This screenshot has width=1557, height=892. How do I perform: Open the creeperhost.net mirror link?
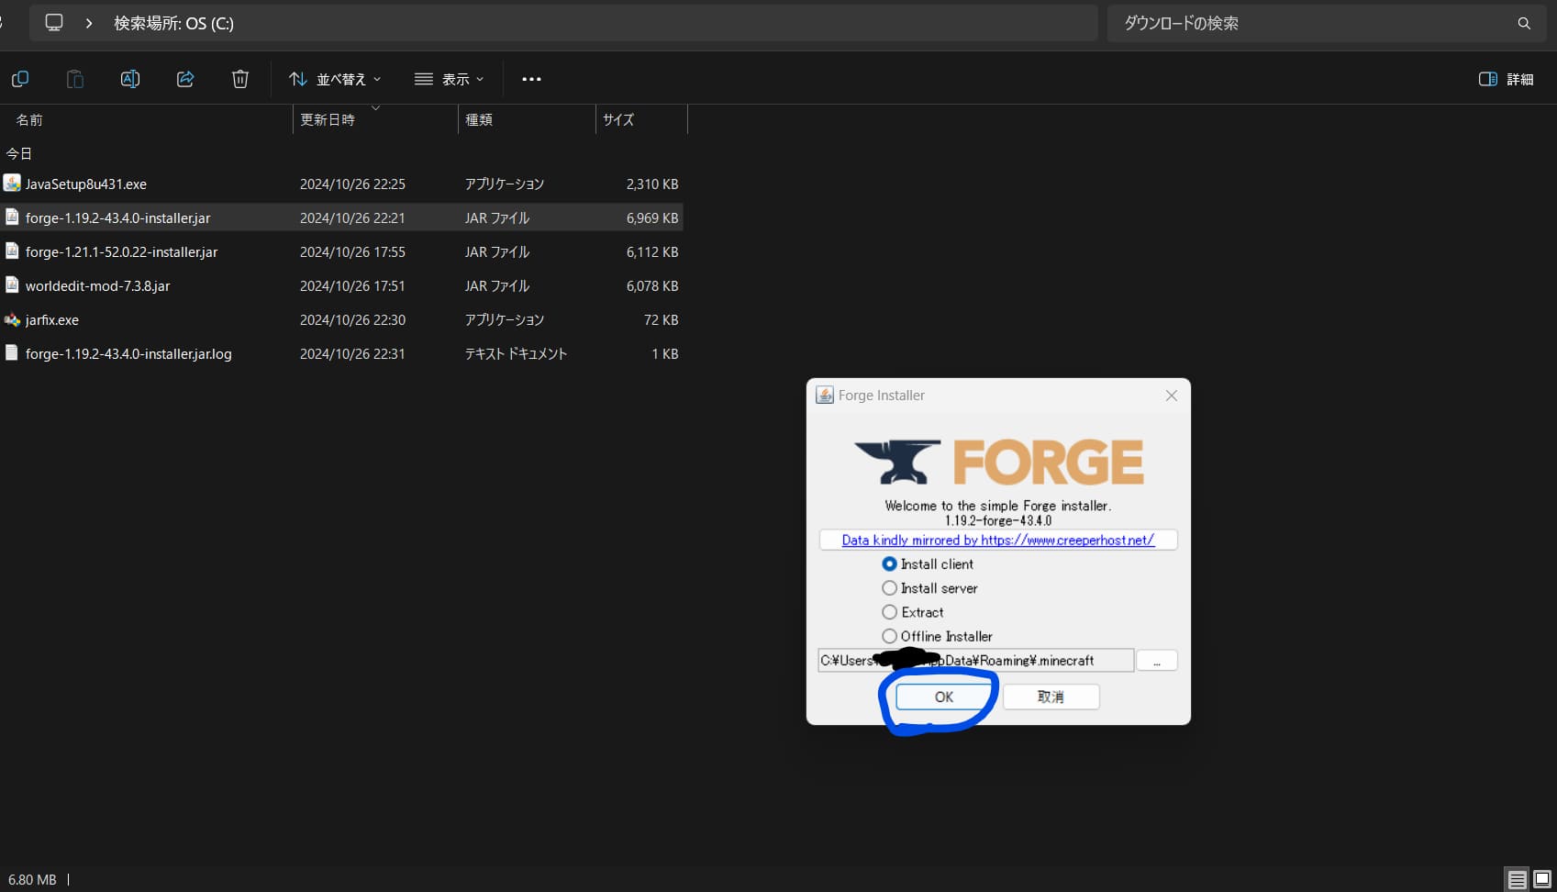click(x=997, y=540)
